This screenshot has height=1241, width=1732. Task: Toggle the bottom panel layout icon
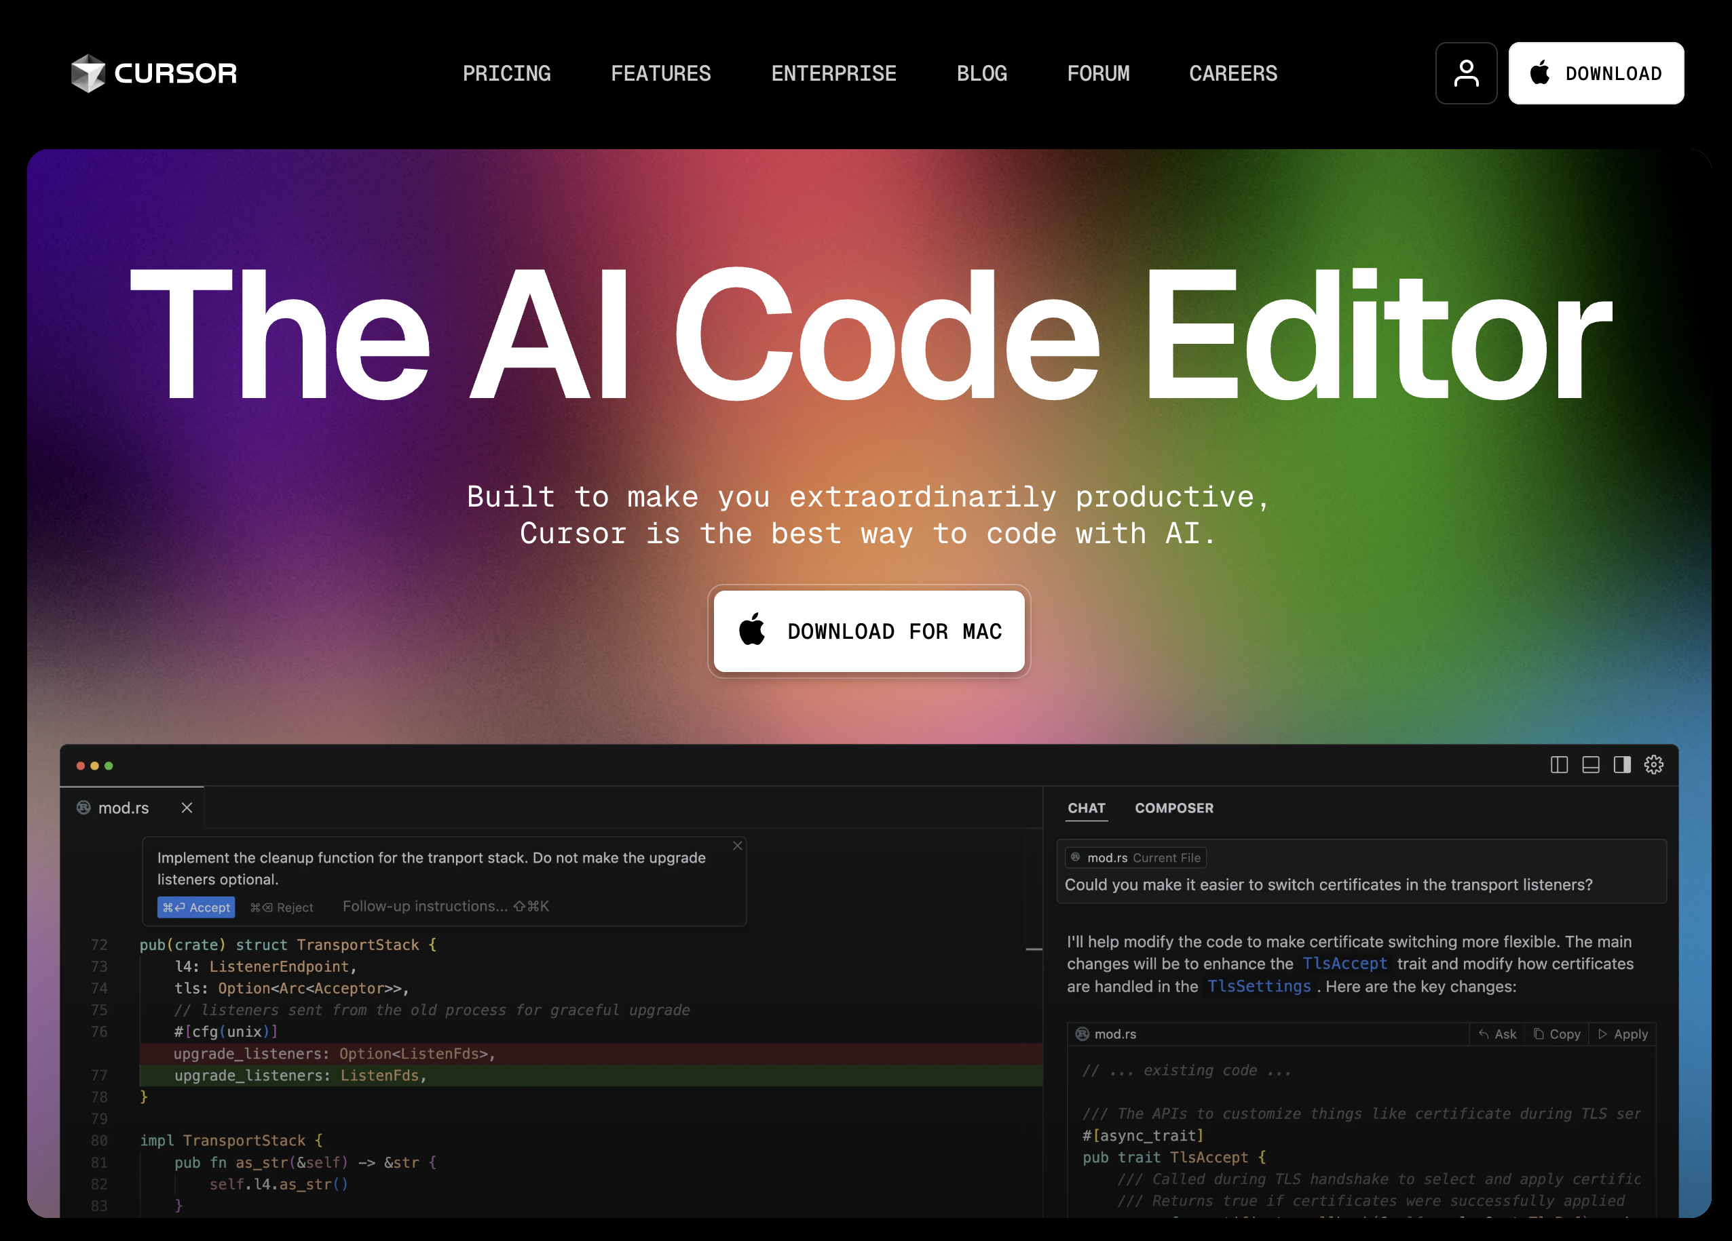click(1590, 765)
